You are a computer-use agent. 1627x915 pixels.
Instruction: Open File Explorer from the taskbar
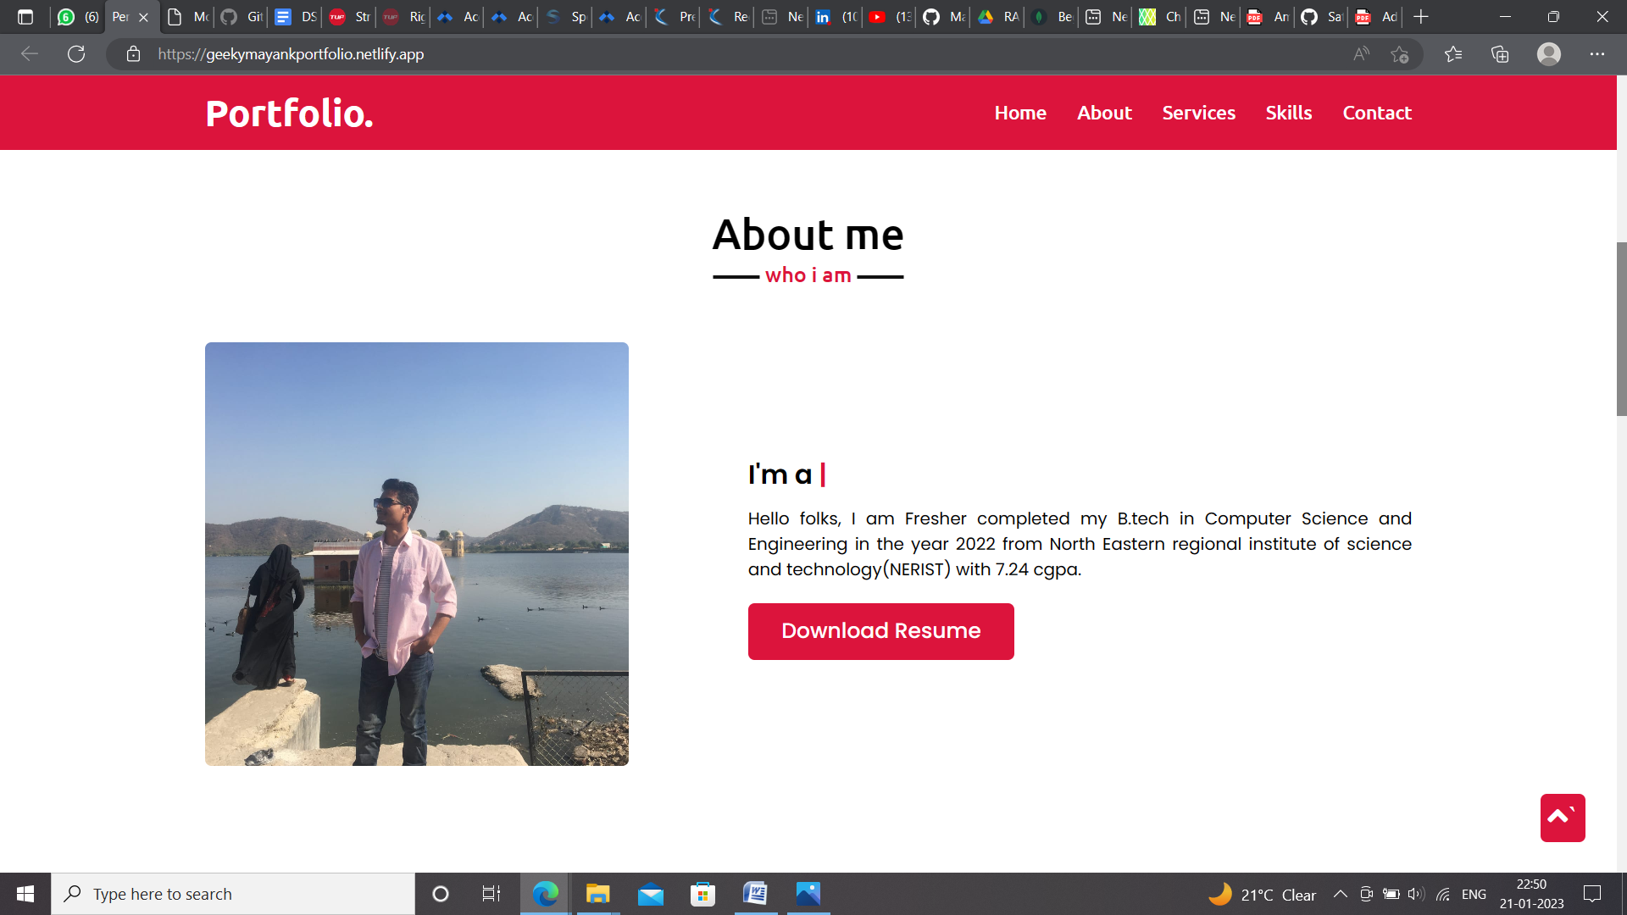click(597, 894)
